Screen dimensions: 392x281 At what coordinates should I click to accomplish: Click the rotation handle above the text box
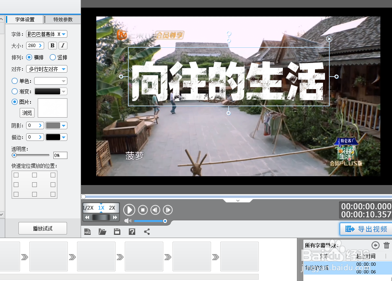tap(229, 34)
